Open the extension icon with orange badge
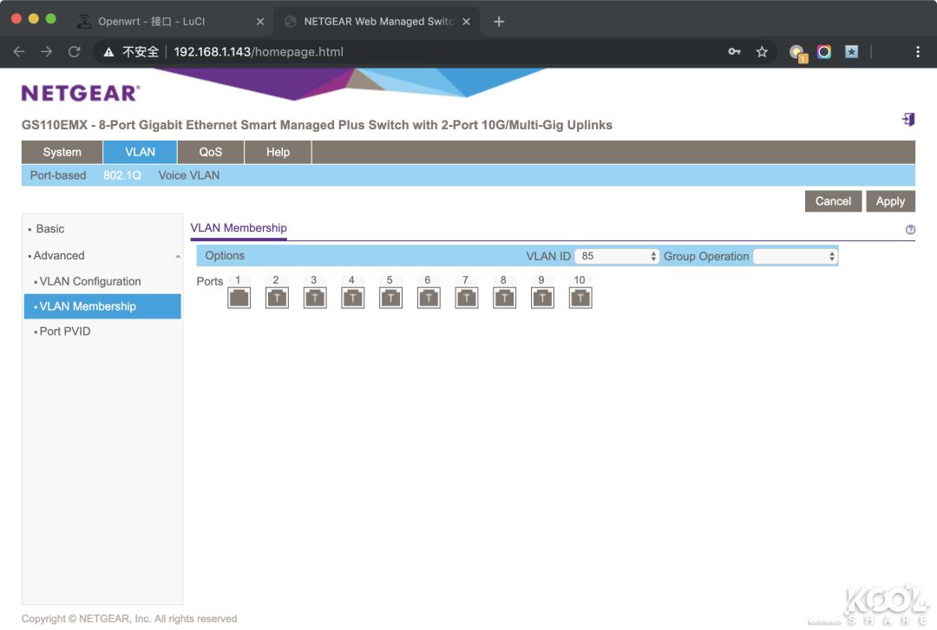This screenshot has height=630, width=937. (x=798, y=53)
